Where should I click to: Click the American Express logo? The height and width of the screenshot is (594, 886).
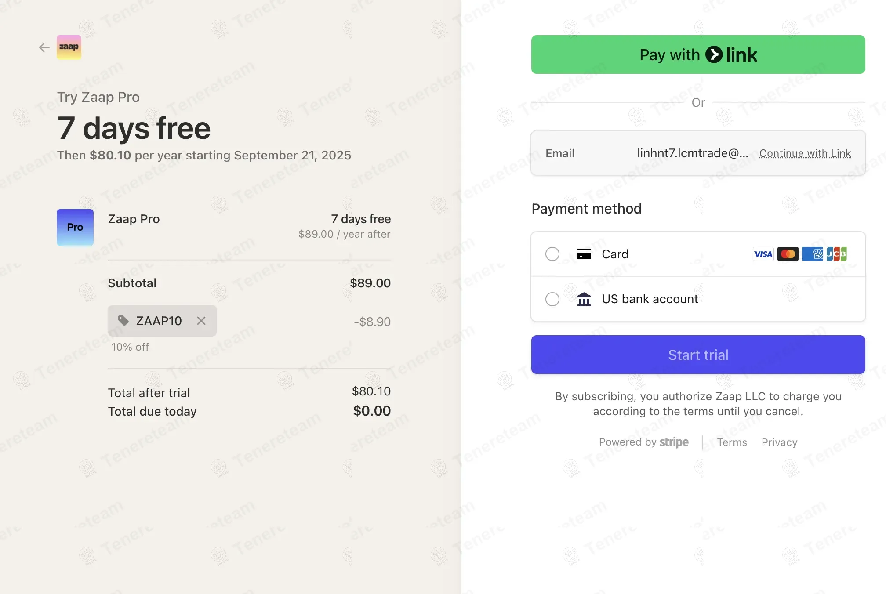812,254
